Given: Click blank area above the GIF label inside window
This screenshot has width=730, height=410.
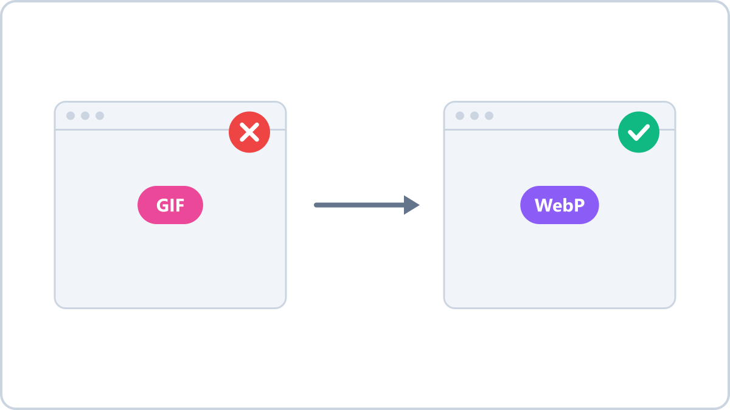Looking at the screenshot, I should click(170, 159).
